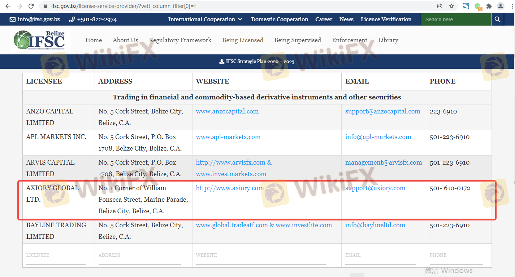Go to Licence Verification
This screenshot has height=277, width=515.
[x=386, y=19]
